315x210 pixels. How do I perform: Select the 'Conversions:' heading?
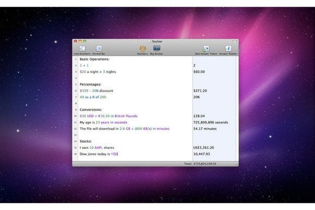click(91, 110)
